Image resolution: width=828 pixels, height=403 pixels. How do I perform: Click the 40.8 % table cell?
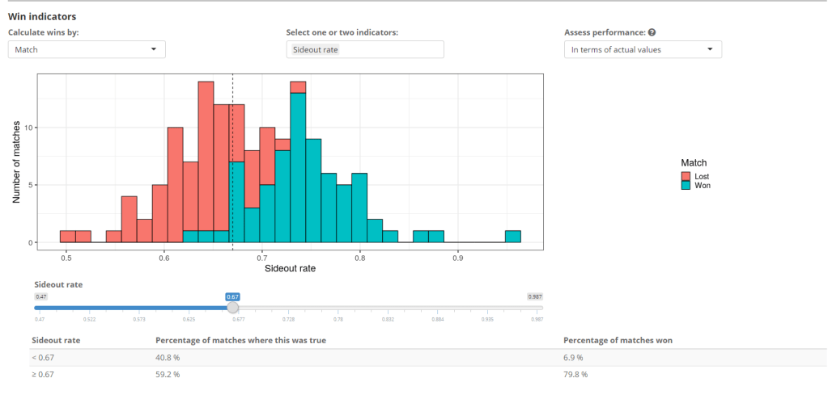point(168,358)
